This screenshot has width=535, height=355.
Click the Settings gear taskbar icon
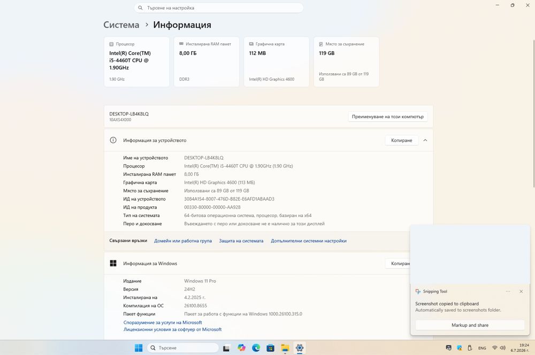tap(300, 348)
